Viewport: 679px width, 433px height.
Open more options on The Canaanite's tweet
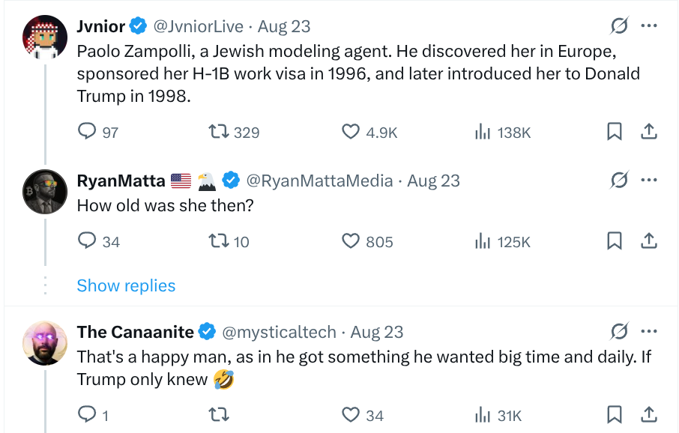click(x=649, y=332)
